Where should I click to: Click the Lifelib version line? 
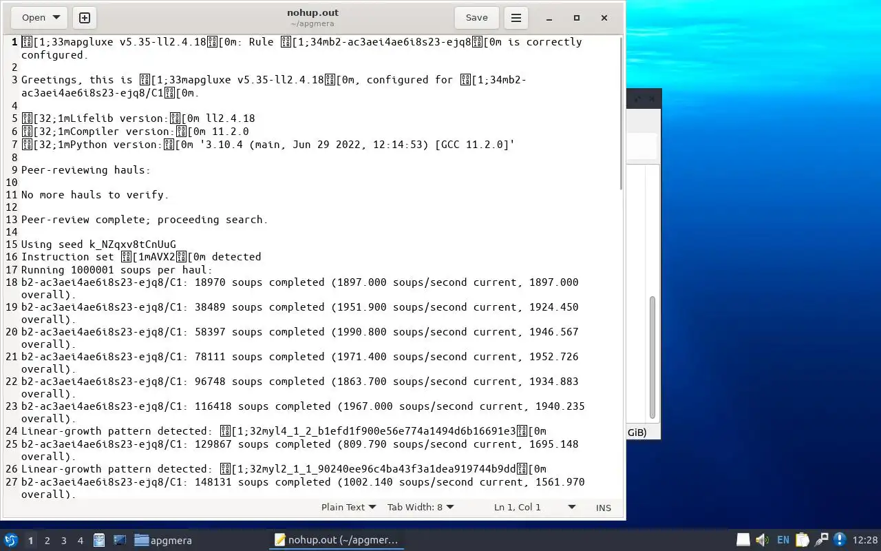(x=138, y=118)
